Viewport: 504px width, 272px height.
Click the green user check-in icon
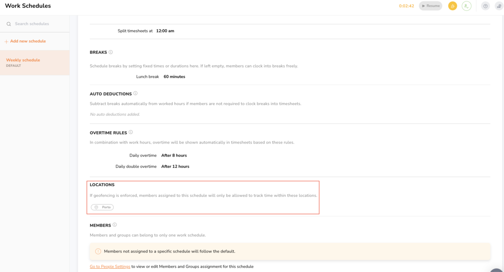(466, 6)
